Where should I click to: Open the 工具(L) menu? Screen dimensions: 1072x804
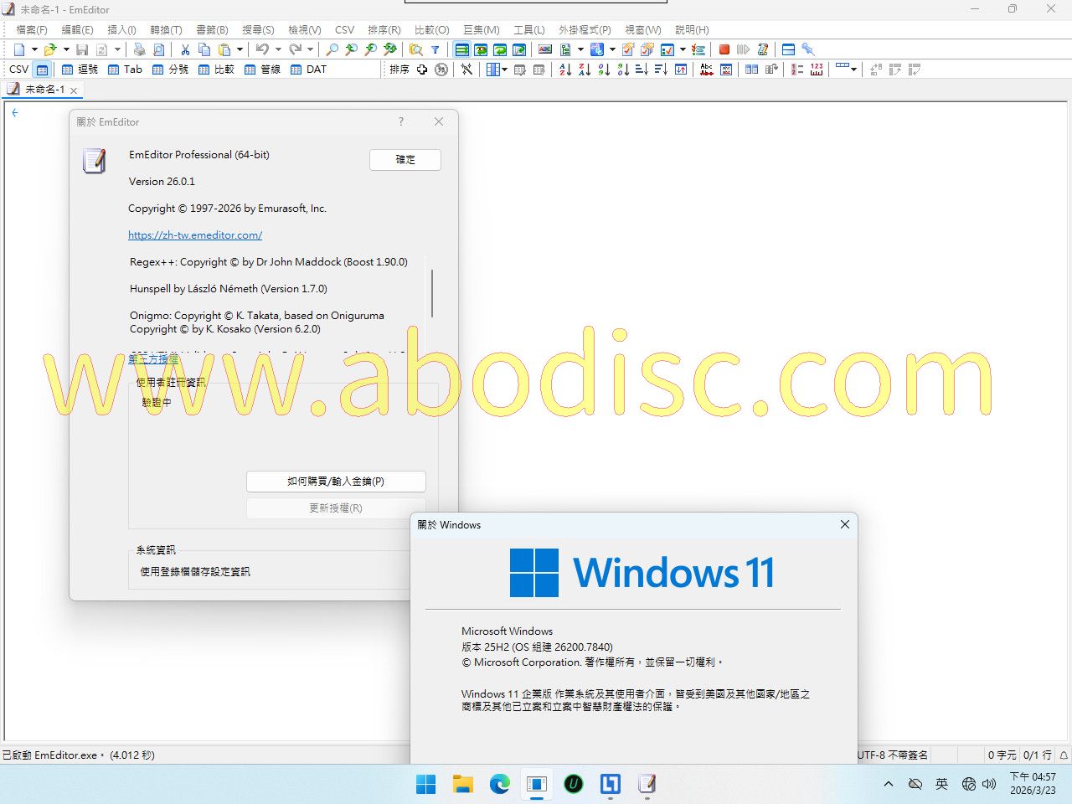(x=528, y=29)
